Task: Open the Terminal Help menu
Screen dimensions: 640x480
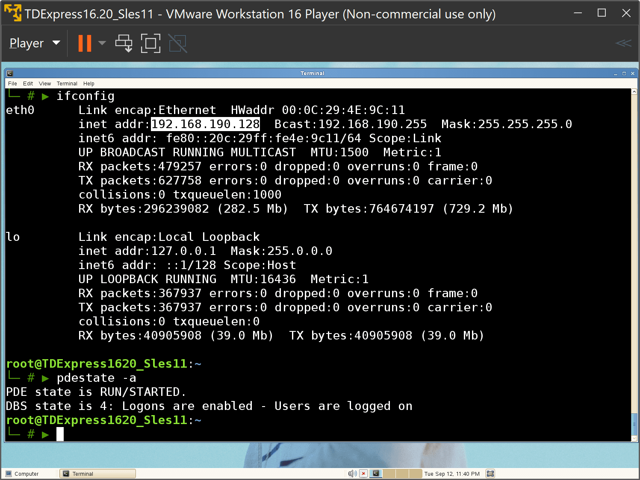Action: pos(89,83)
